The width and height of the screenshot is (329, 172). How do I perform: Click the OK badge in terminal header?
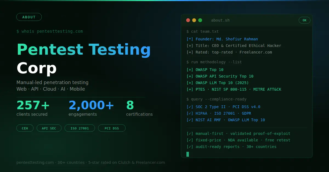tap(305, 20)
